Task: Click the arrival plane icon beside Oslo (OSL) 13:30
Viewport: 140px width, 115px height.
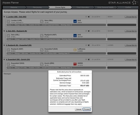Action: tap(42, 21)
